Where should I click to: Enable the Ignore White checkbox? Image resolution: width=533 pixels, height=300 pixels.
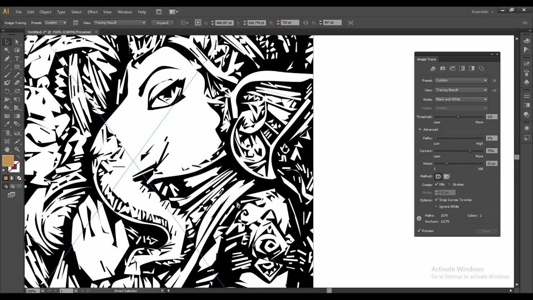[x=436, y=207]
